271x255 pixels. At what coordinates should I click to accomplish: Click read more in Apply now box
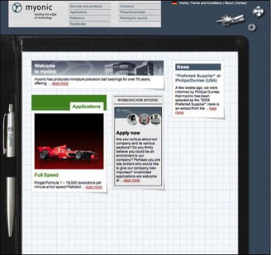(131, 180)
